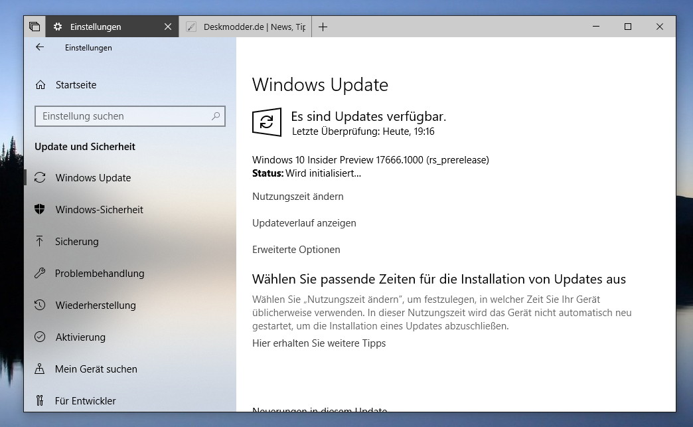Click the large update status refresh icon
The image size is (693, 427).
(x=266, y=122)
